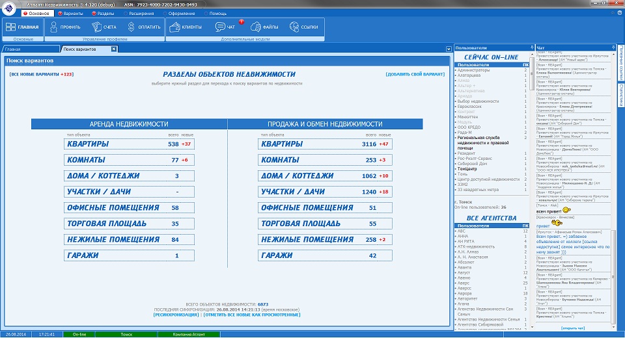Image resolution: width=625 pixels, height=338 pixels.
Task: Switch to the Главная document tab
Action: (31, 49)
